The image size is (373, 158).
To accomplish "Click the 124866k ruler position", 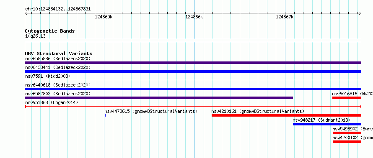I will 194,17.
